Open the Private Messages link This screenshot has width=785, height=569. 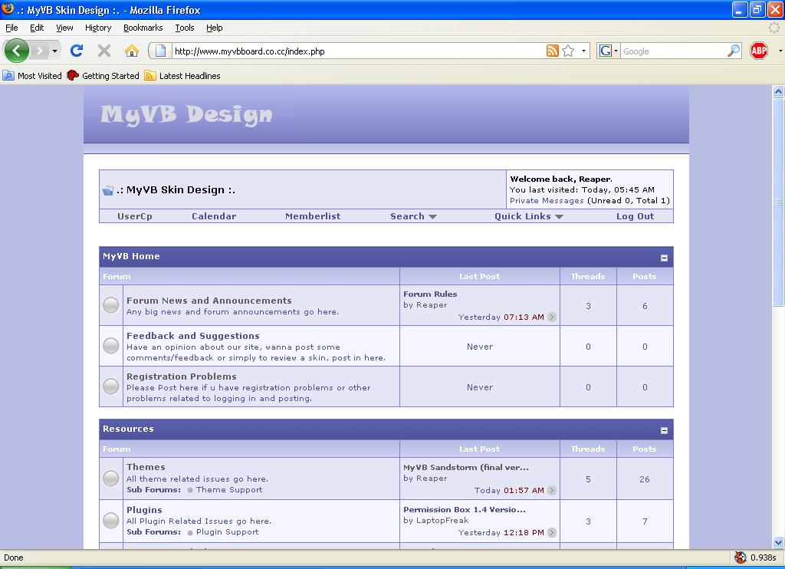coord(547,200)
